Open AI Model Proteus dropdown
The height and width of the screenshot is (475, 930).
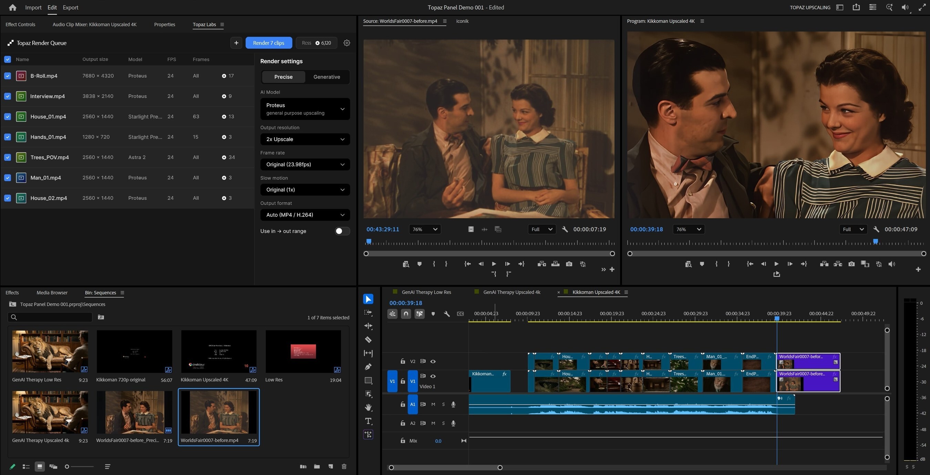click(305, 109)
